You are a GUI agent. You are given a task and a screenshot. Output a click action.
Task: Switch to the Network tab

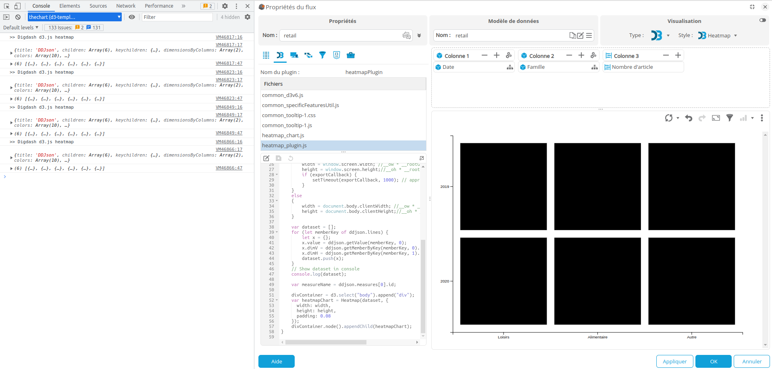tap(126, 6)
